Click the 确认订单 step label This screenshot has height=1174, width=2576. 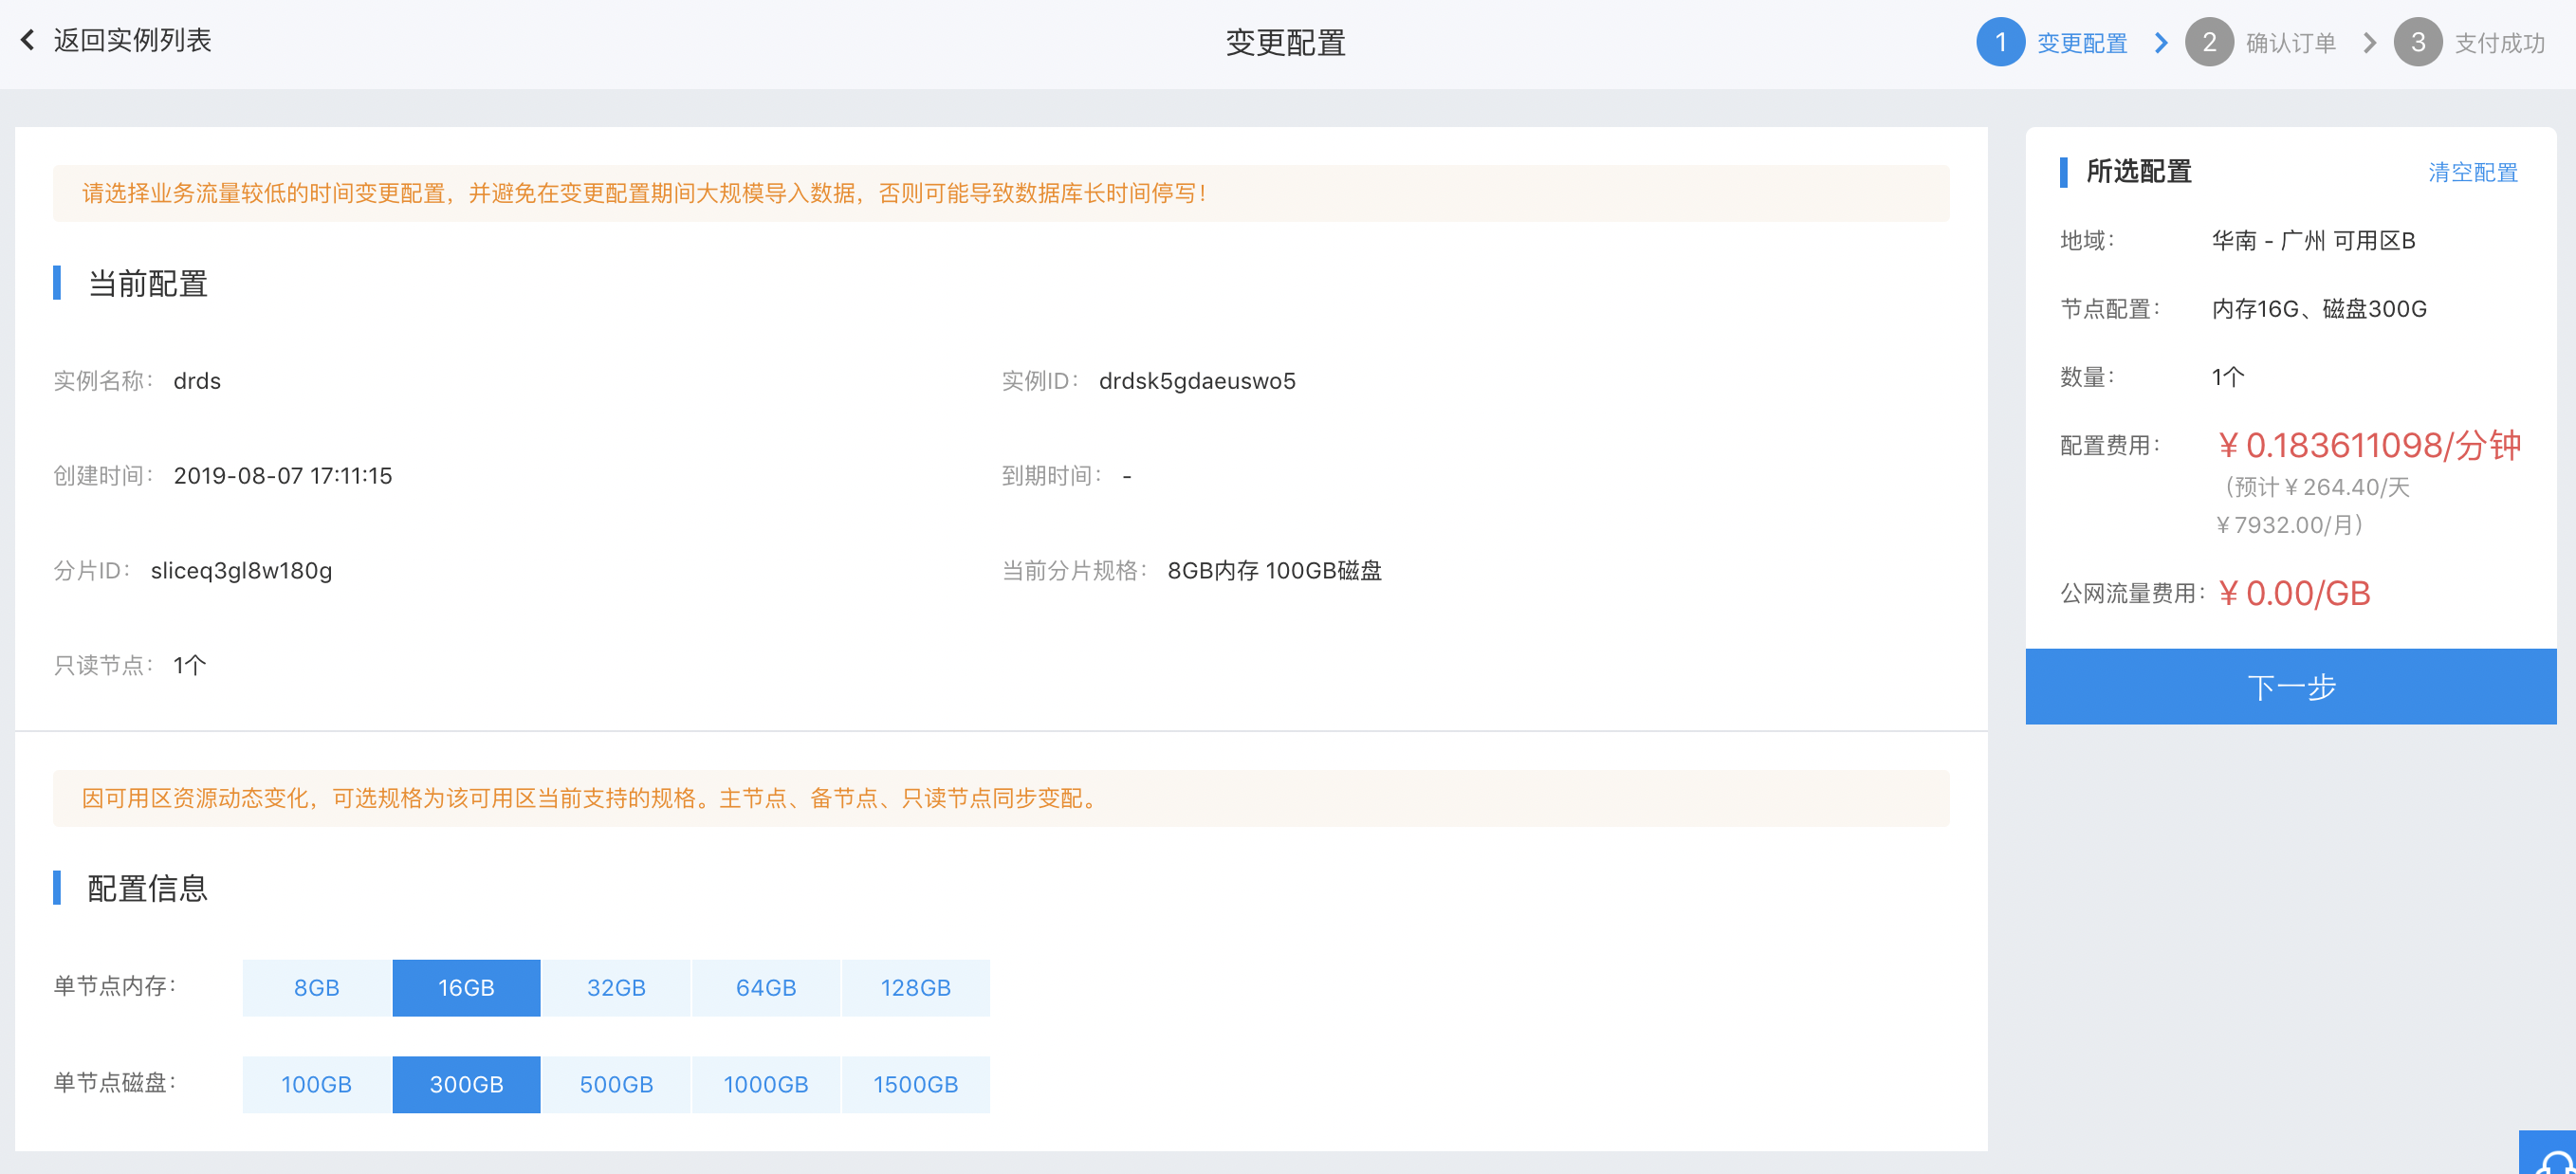coord(2290,43)
